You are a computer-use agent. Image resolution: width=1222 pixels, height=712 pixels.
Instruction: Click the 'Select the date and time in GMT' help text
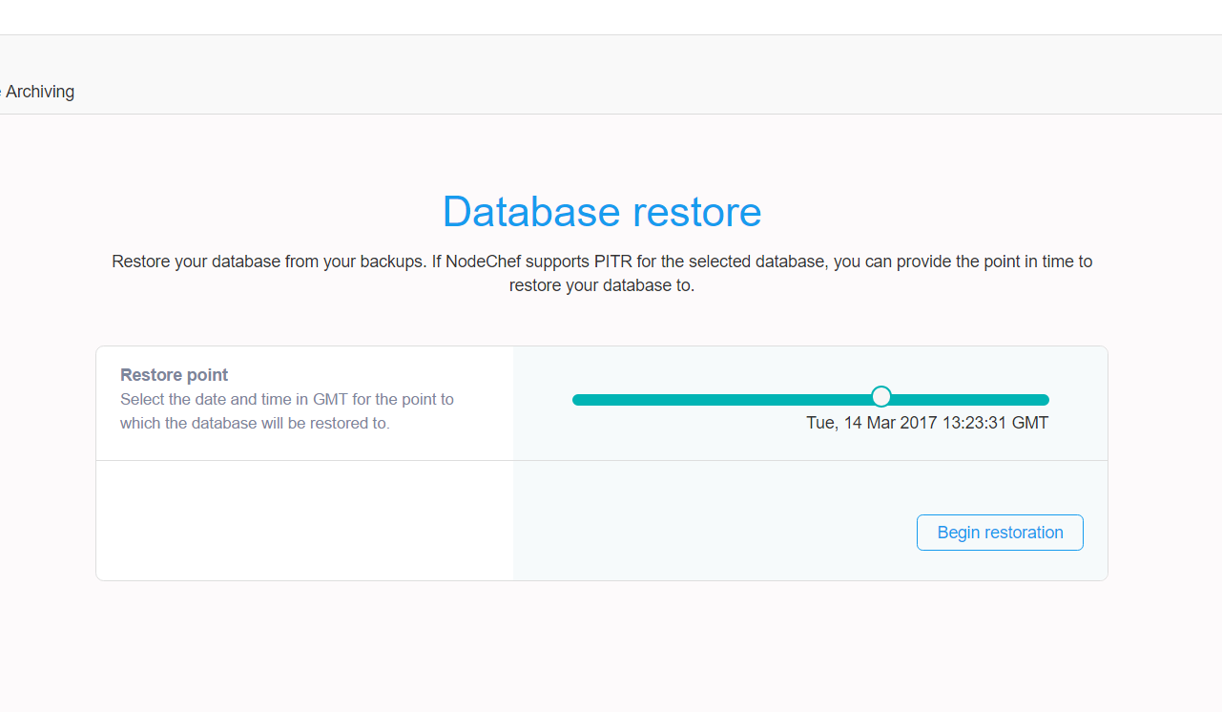(x=287, y=399)
